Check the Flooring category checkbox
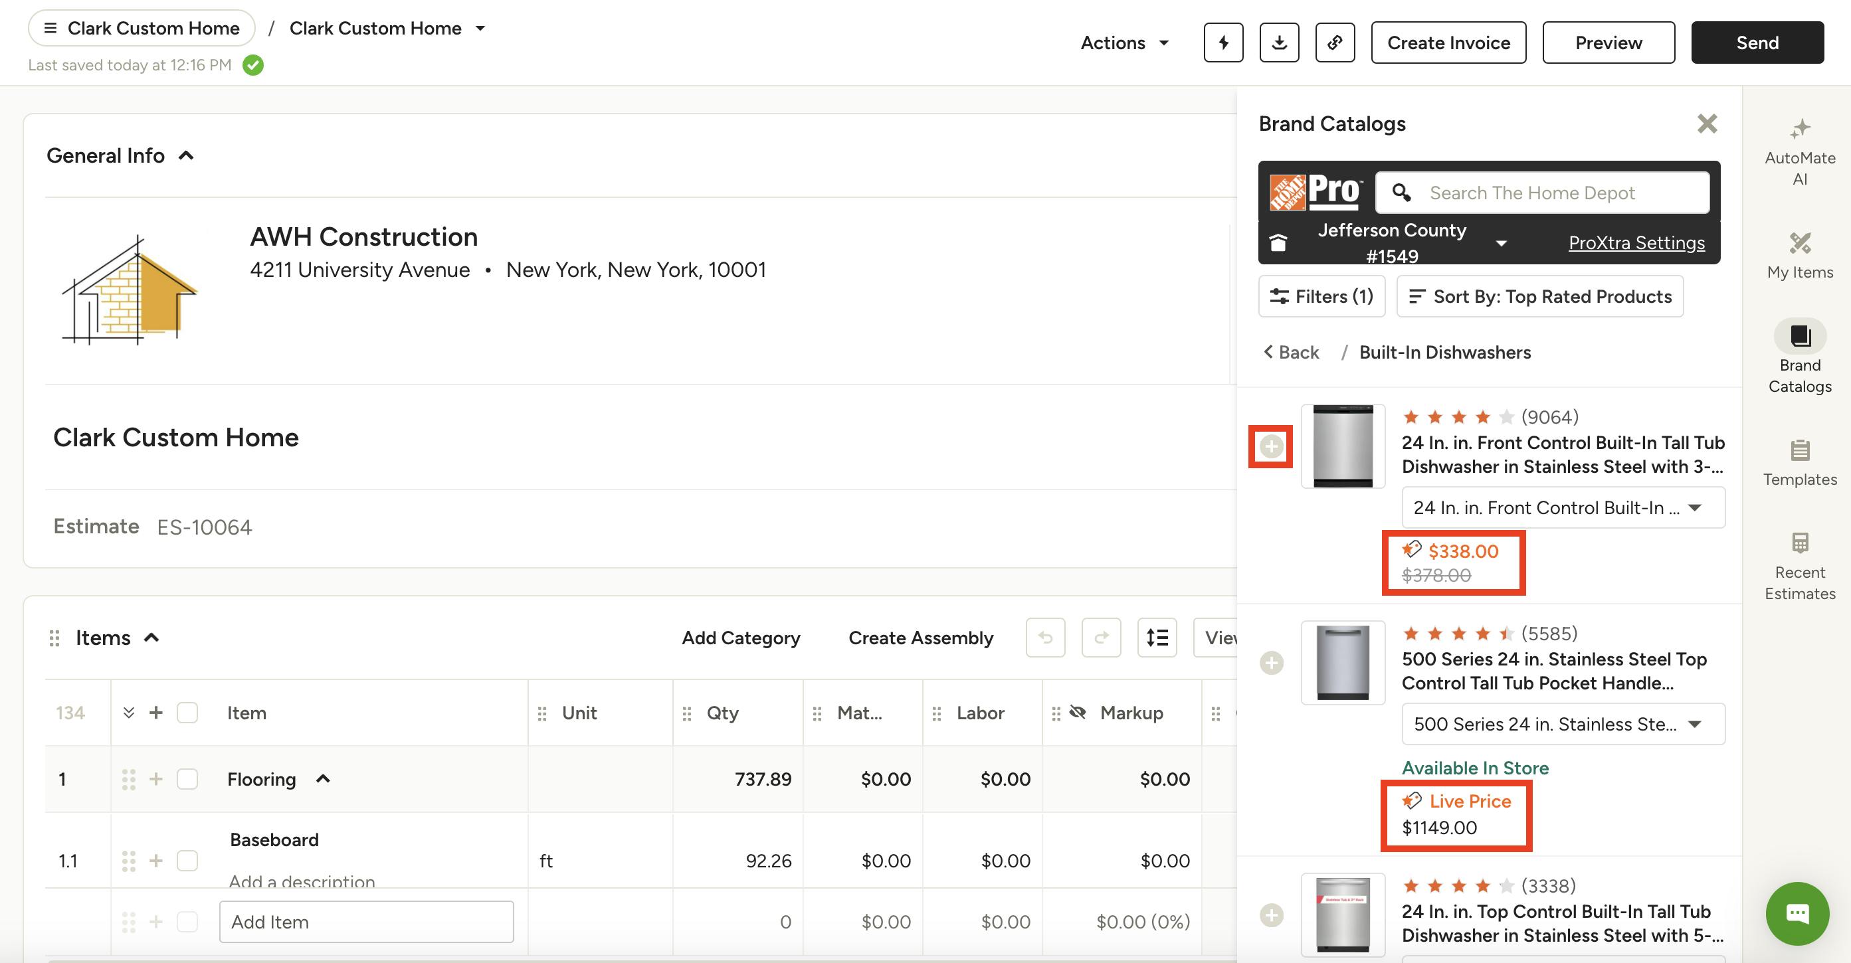Image resolution: width=1851 pixels, height=963 pixels. (187, 779)
